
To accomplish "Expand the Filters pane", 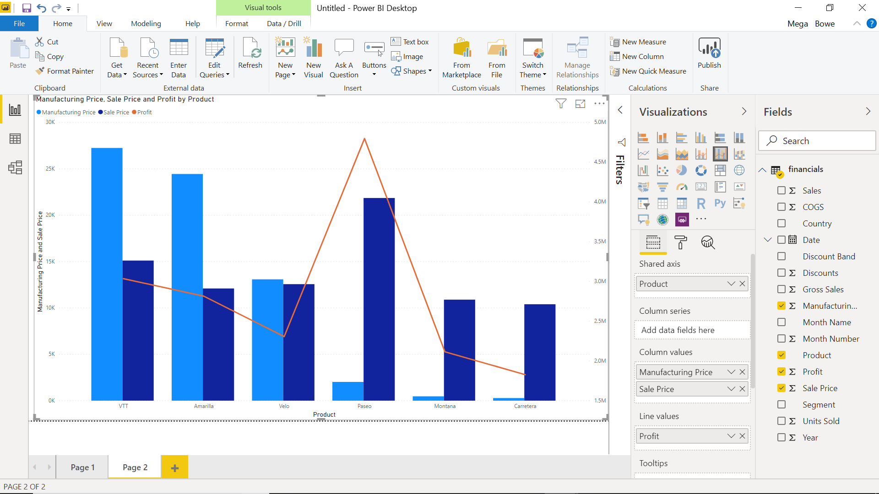I will (x=620, y=110).
